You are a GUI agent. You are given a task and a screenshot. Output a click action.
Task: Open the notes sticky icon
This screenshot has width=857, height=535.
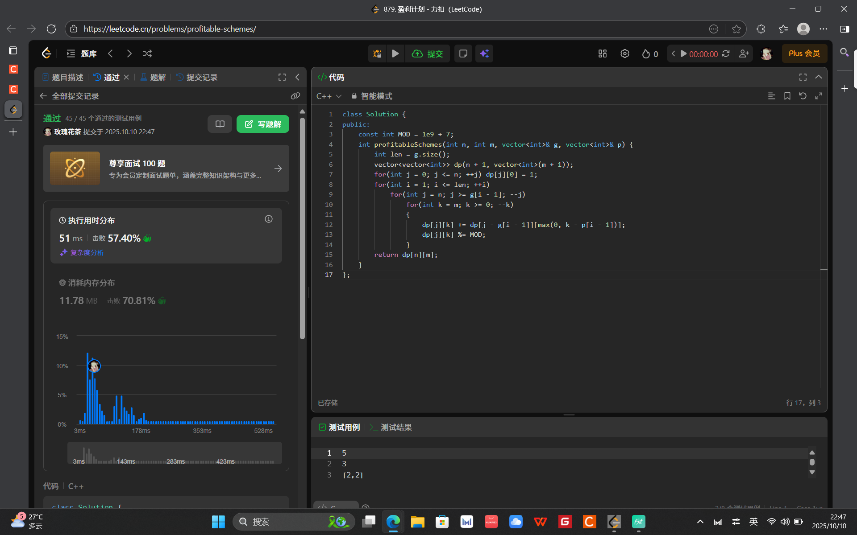click(463, 53)
